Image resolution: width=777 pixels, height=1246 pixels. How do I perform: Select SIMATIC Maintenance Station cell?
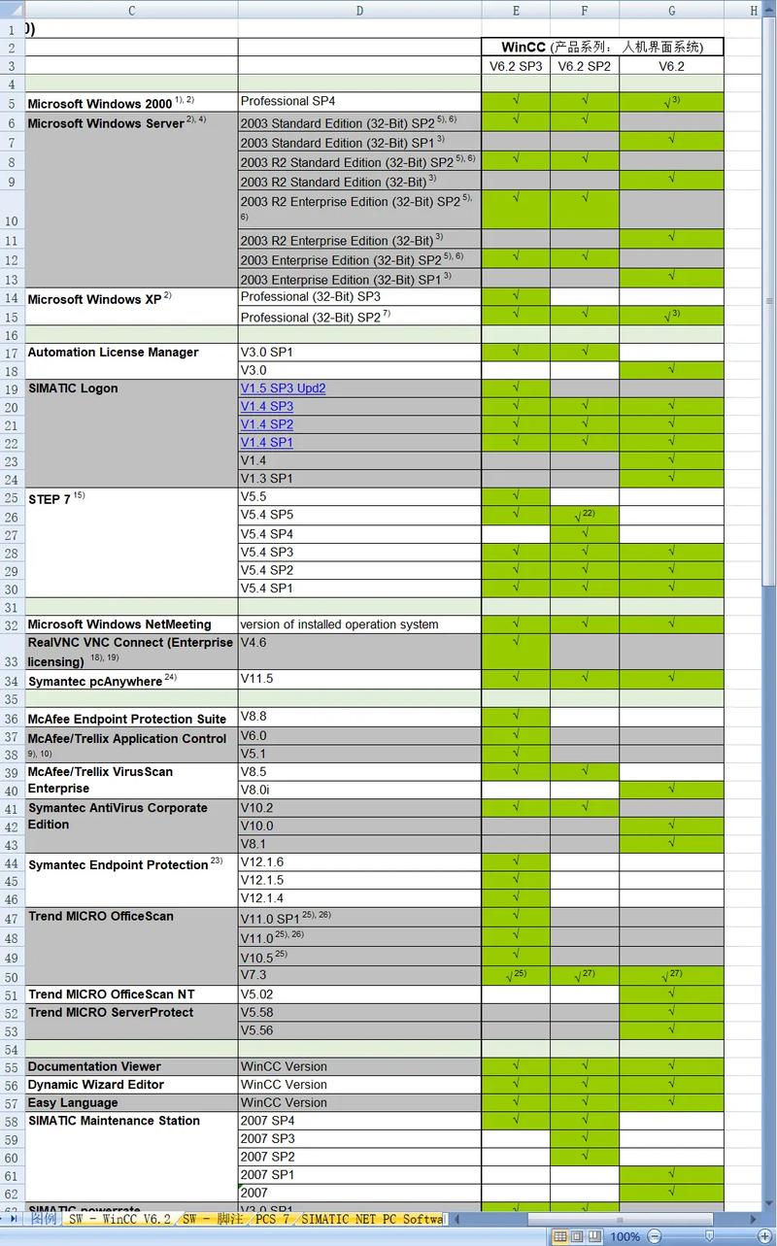[x=131, y=1157]
